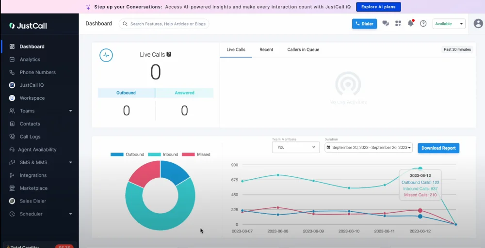Image resolution: width=485 pixels, height=248 pixels.
Task: Click the sparkle icon in the promo banner
Action: coord(88,7)
